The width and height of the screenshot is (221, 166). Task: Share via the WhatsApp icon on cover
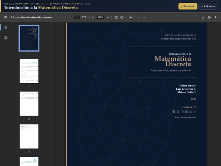pos(182,111)
